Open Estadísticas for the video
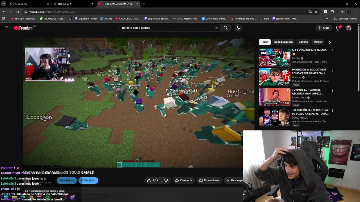 click(67, 180)
